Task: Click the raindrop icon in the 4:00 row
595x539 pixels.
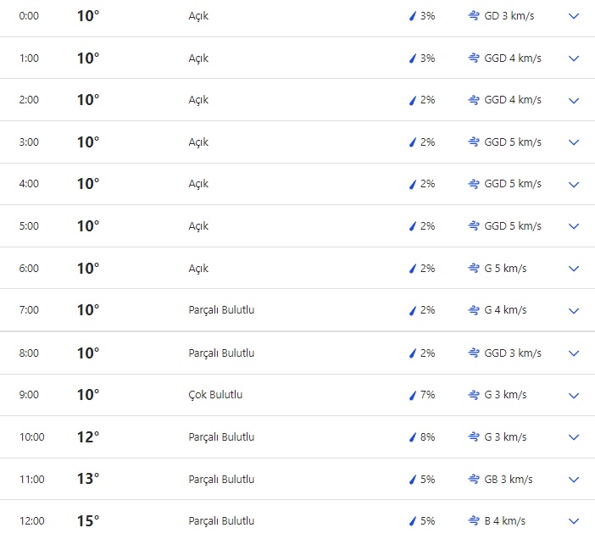Action: tap(413, 185)
